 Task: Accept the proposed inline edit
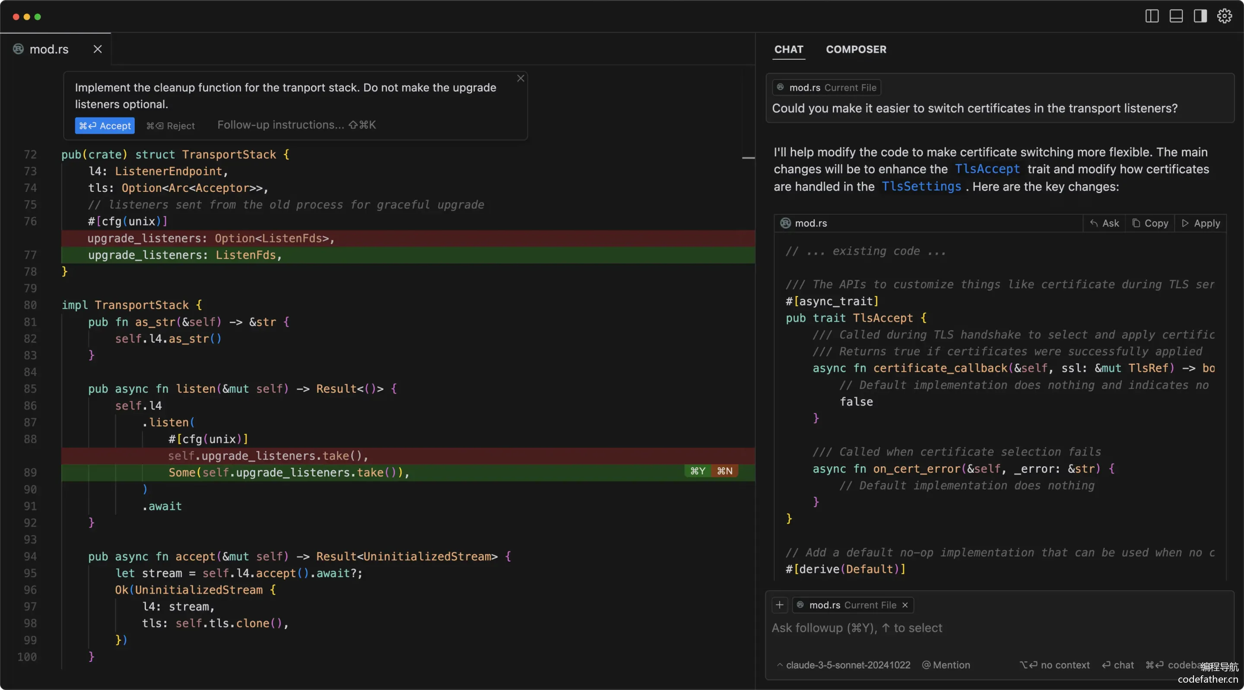click(x=105, y=126)
